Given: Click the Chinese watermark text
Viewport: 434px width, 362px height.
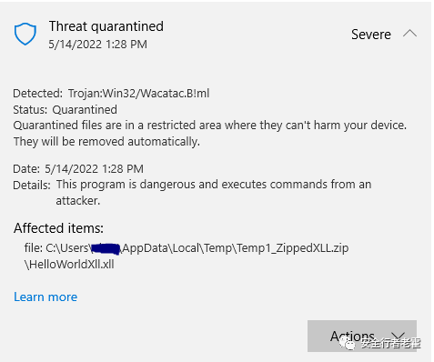Looking at the screenshot, I should coord(391,344).
